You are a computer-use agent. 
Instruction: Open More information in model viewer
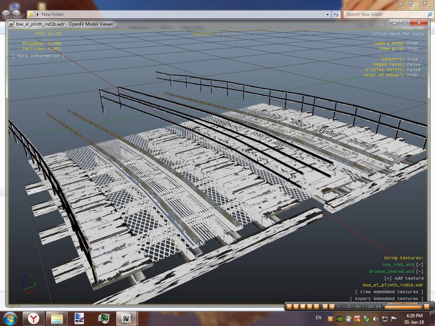[x=38, y=55]
